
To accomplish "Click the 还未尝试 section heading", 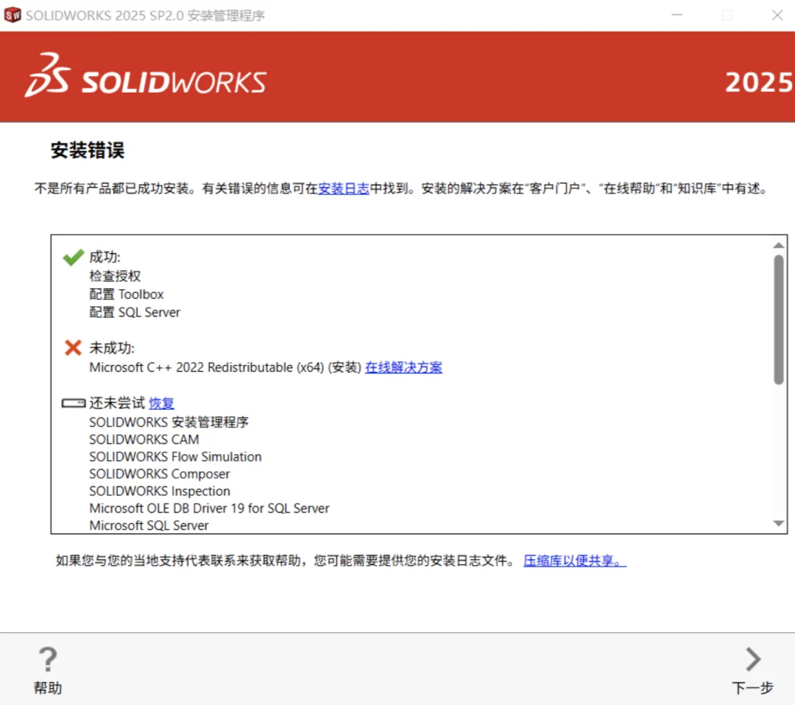I will point(117,403).
